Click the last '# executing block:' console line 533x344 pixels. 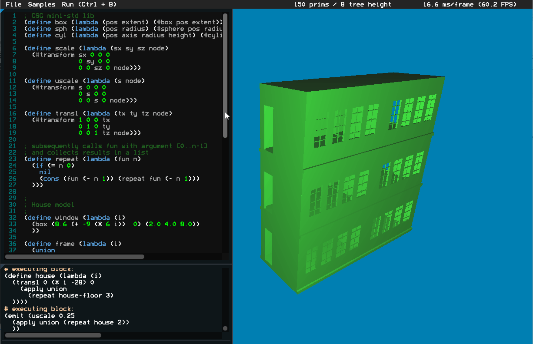[40, 309]
